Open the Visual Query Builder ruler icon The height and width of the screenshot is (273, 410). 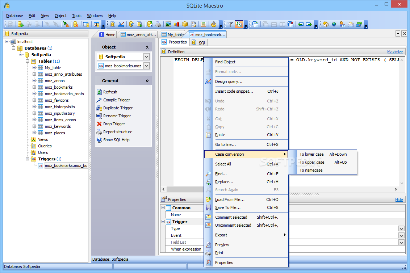pos(121,24)
